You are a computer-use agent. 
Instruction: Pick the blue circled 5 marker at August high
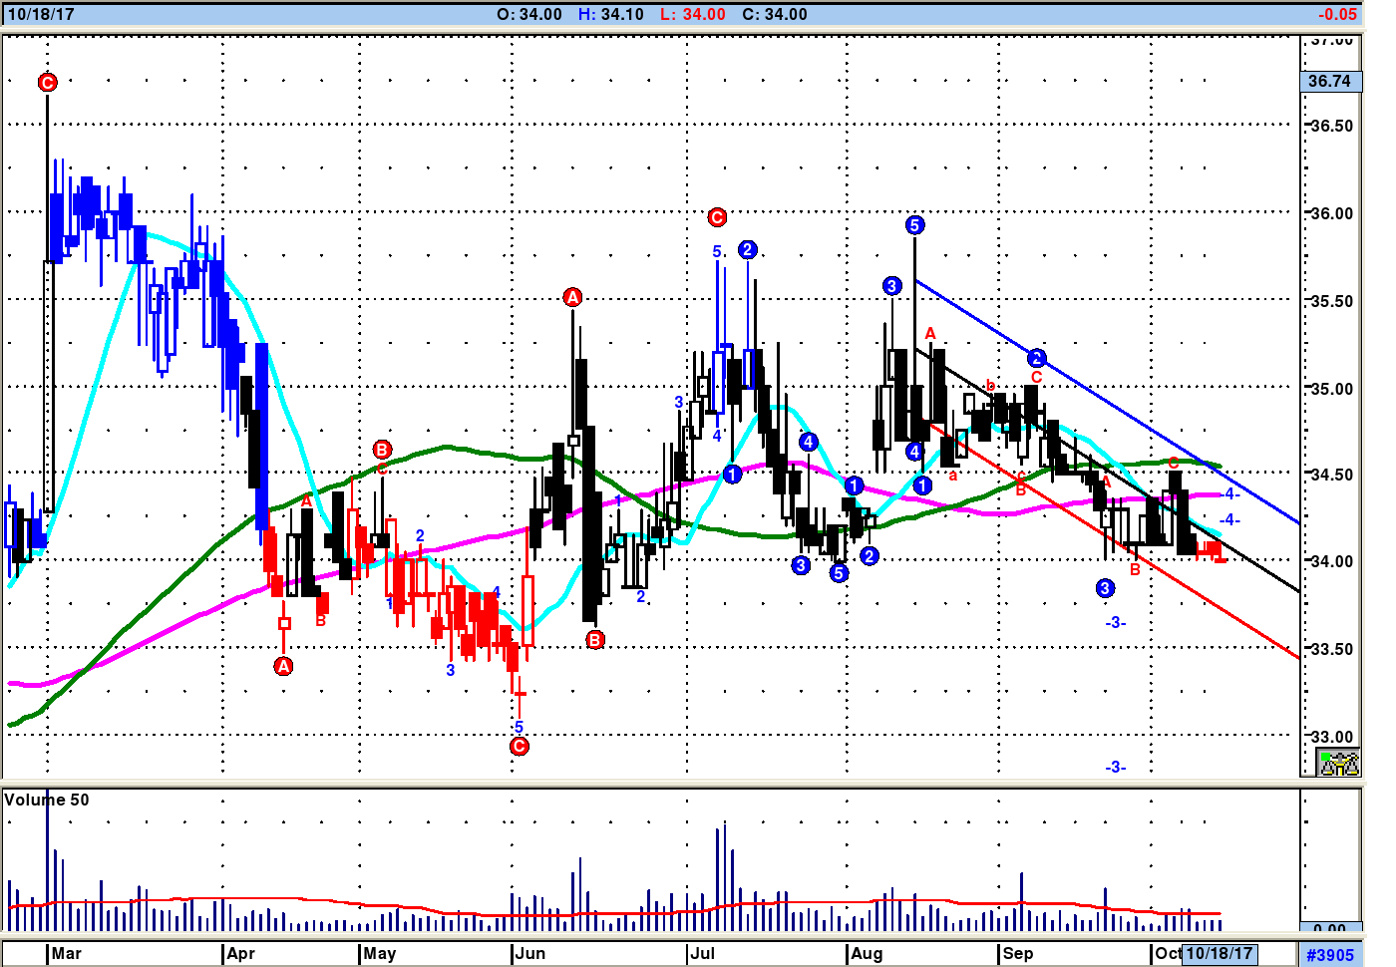tap(914, 225)
